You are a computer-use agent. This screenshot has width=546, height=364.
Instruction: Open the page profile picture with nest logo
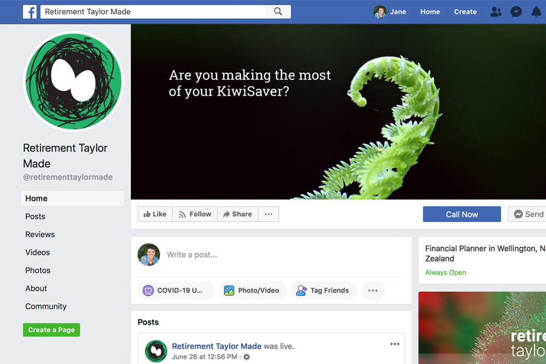point(73,81)
